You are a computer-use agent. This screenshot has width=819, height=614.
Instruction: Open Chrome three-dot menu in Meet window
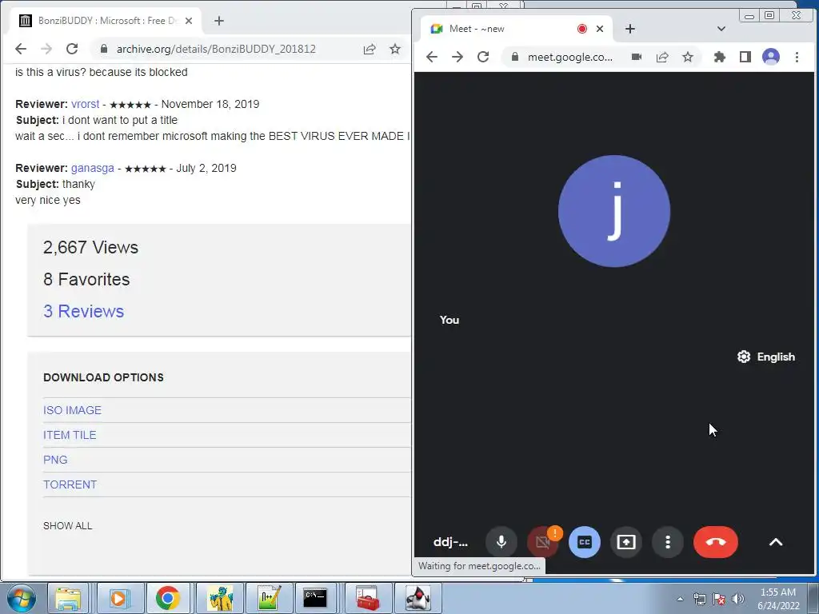[797, 57]
